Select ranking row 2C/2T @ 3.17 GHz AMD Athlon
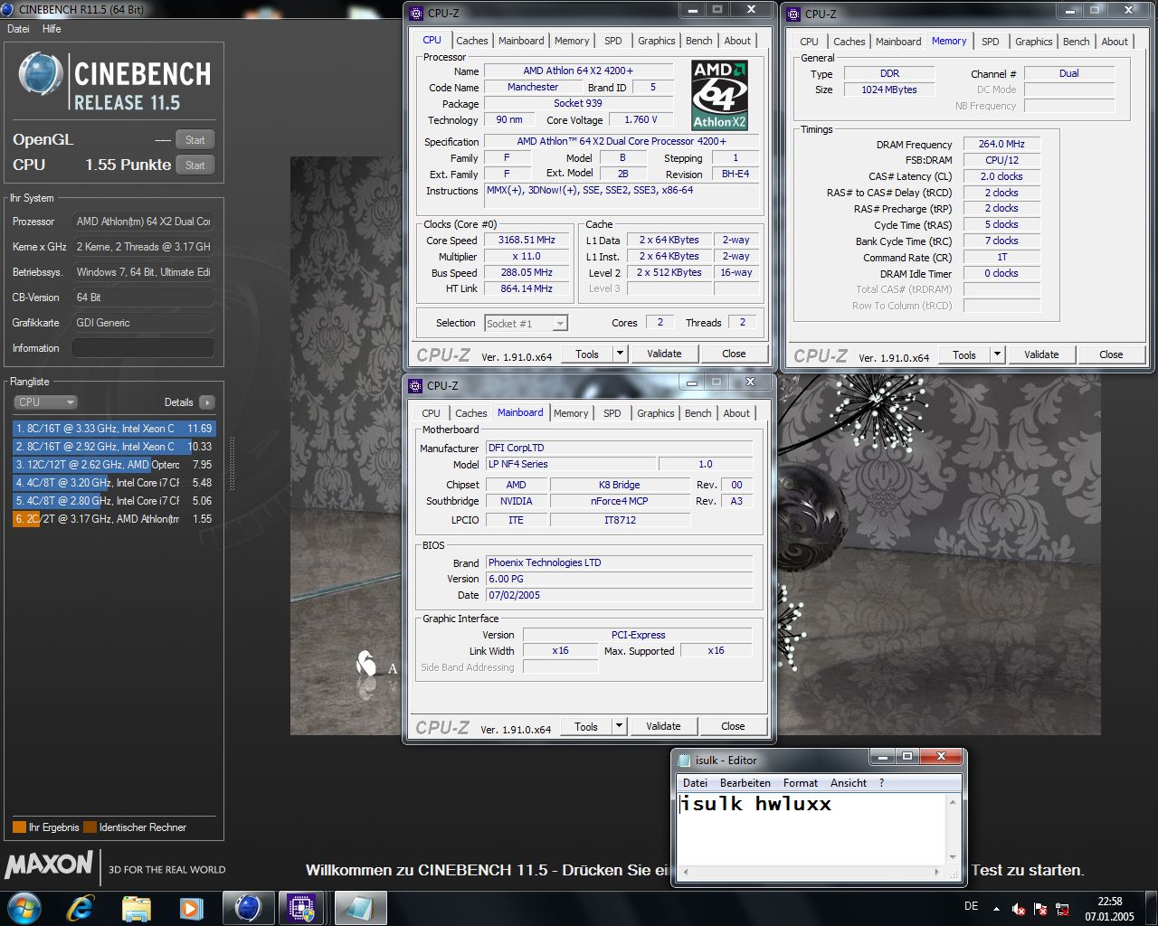 tap(114, 519)
